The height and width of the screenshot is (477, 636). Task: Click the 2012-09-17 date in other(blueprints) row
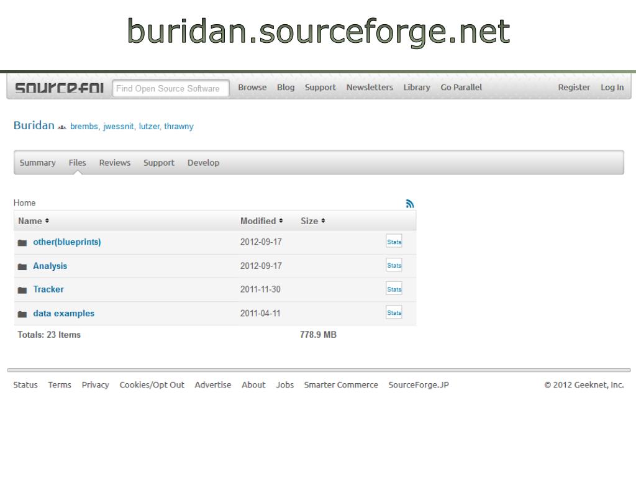point(261,242)
